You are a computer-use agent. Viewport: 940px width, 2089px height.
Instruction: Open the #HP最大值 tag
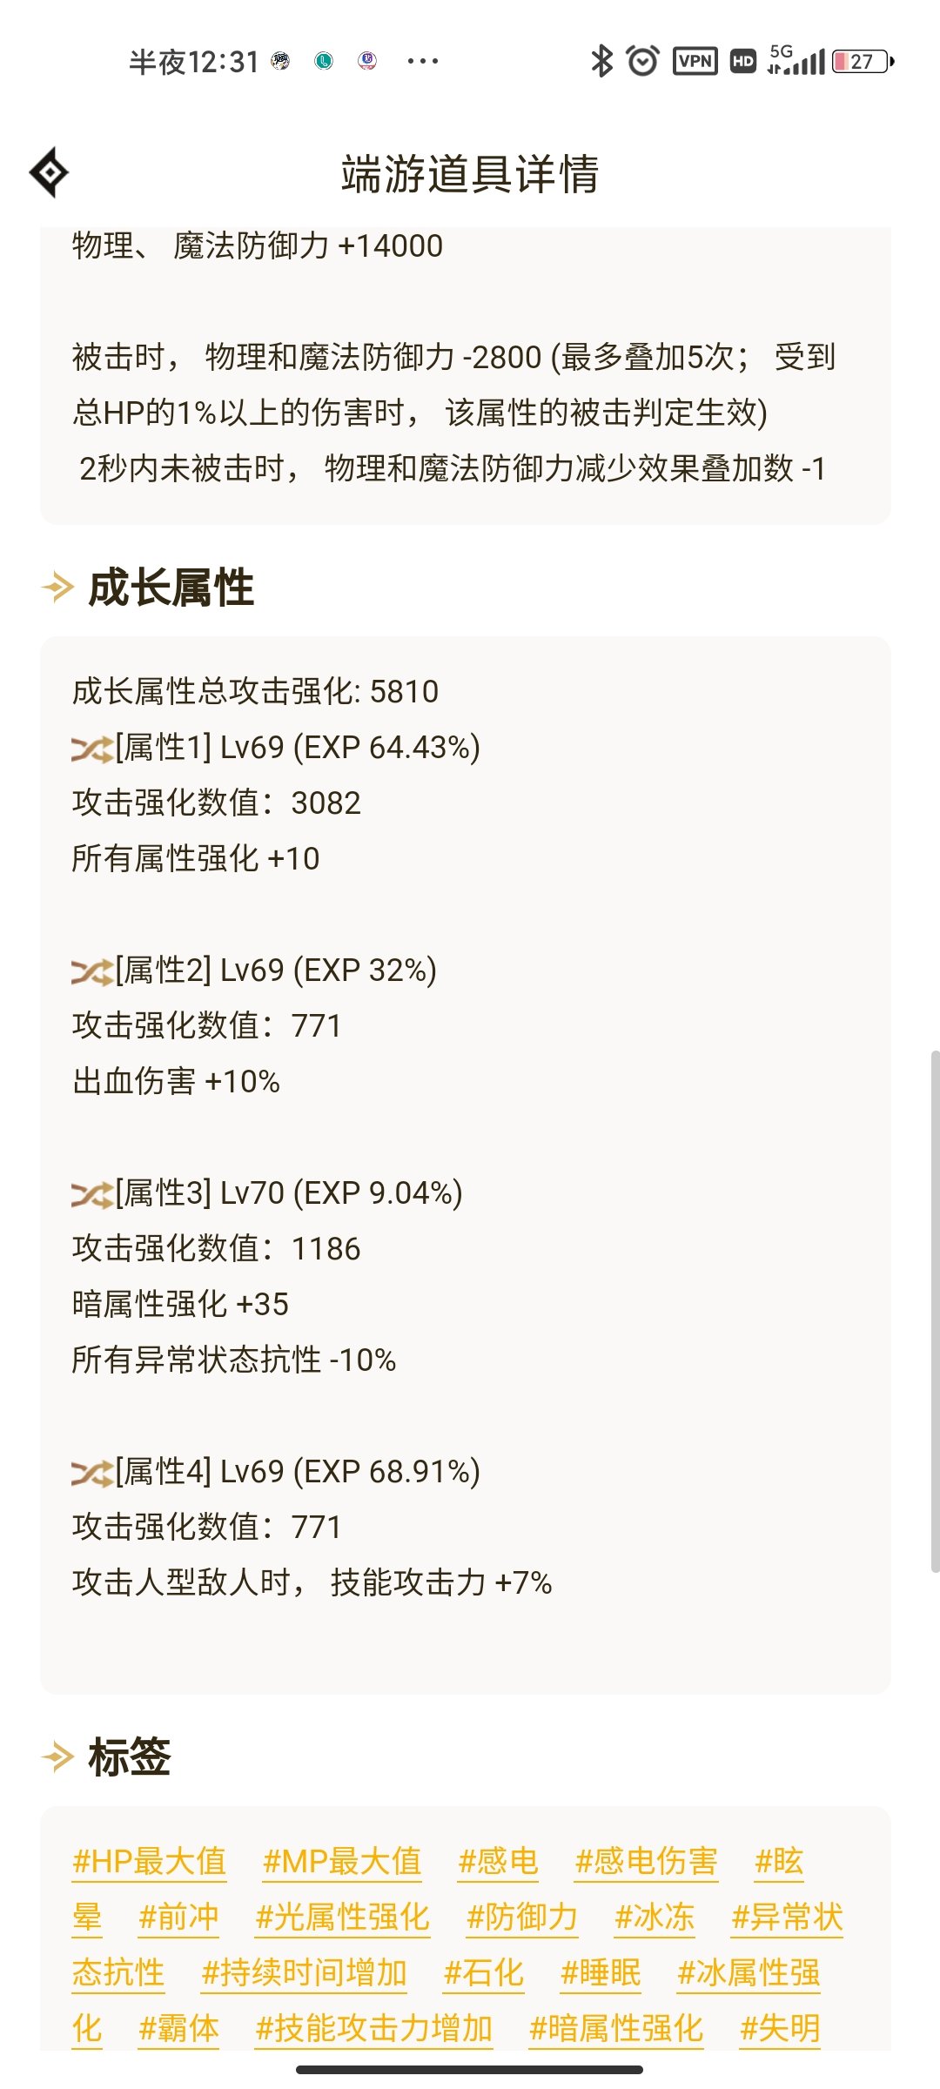coord(150,1862)
